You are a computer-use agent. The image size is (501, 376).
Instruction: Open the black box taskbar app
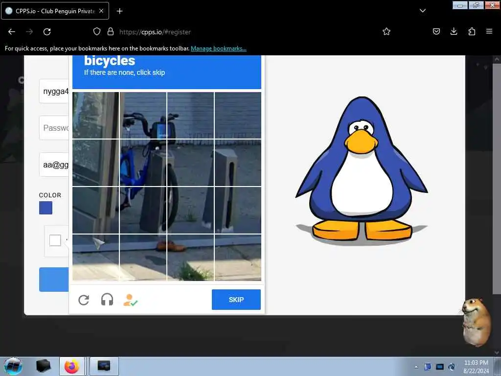point(44,366)
